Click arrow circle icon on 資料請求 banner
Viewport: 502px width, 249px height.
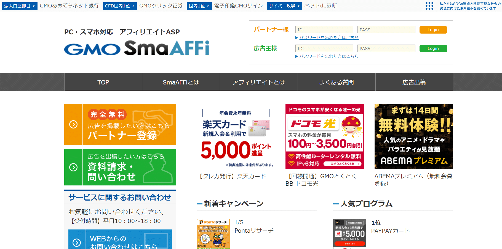(73, 167)
